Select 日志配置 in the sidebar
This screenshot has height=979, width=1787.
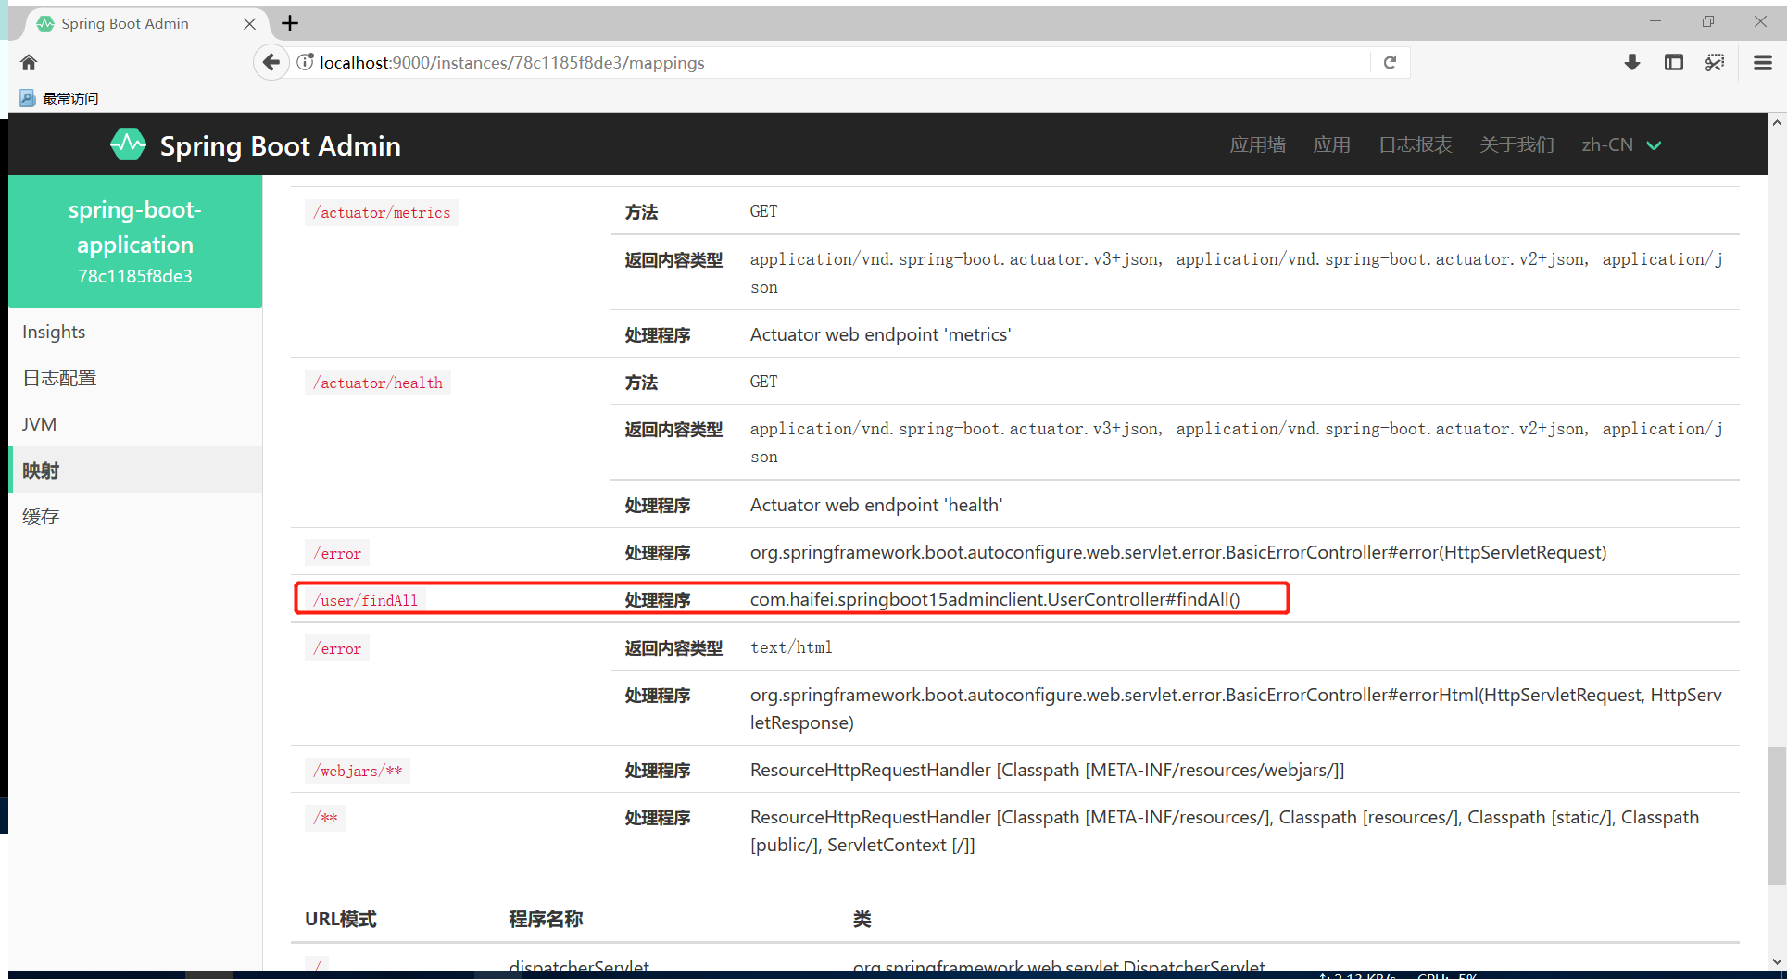(135, 378)
